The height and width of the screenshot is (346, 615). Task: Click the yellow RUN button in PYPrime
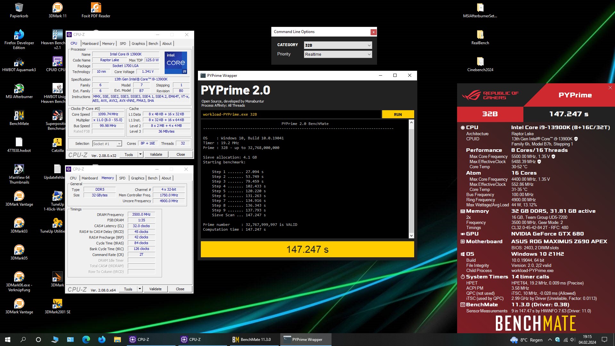[398, 114]
